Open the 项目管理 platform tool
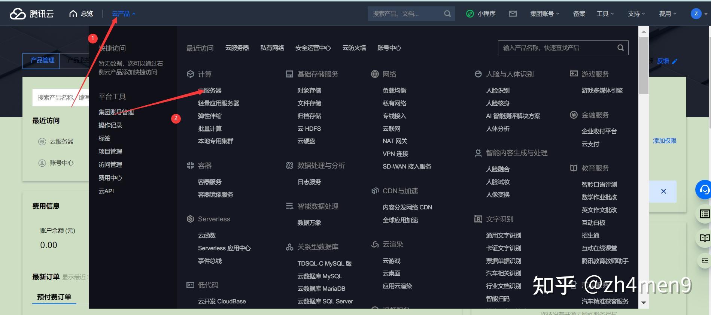 [x=110, y=152]
